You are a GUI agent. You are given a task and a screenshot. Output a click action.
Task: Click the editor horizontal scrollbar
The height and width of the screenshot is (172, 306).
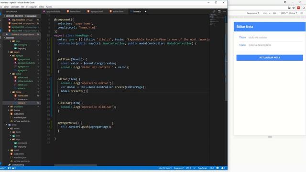(76, 165)
